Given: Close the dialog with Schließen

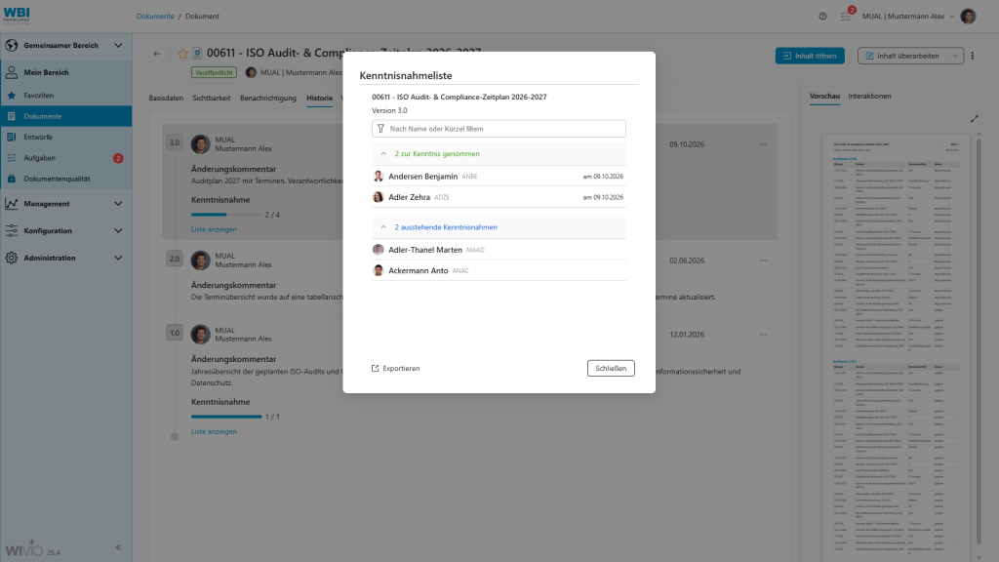Looking at the screenshot, I should [611, 368].
